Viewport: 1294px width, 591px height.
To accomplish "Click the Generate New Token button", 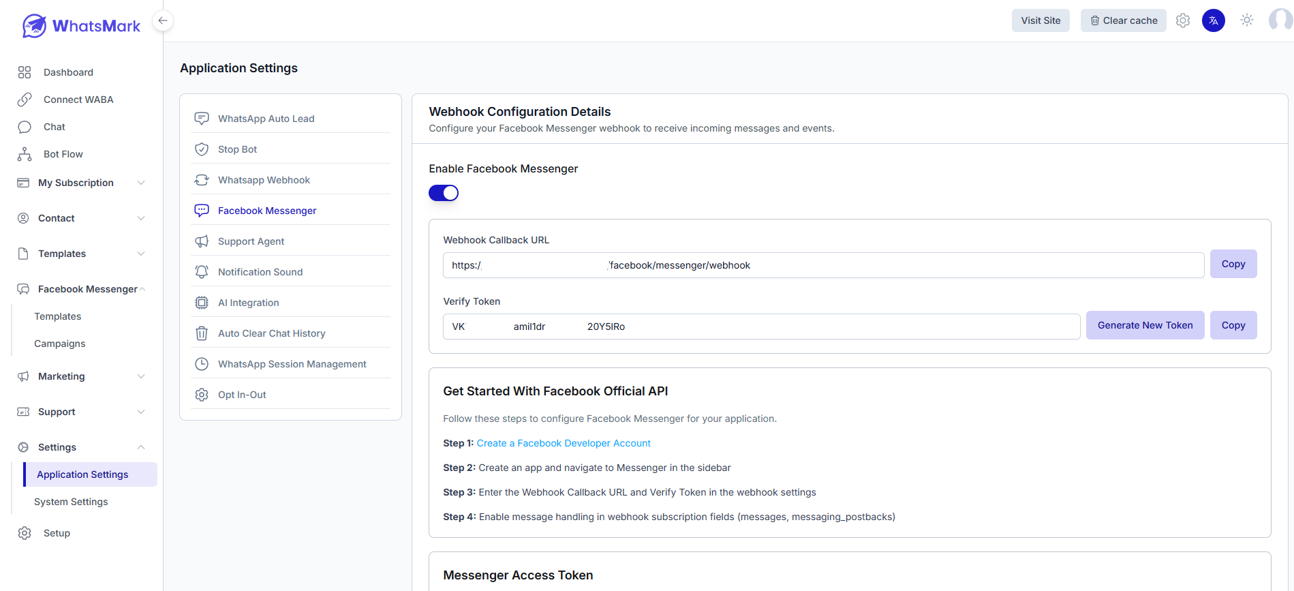I will [x=1145, y=325].
